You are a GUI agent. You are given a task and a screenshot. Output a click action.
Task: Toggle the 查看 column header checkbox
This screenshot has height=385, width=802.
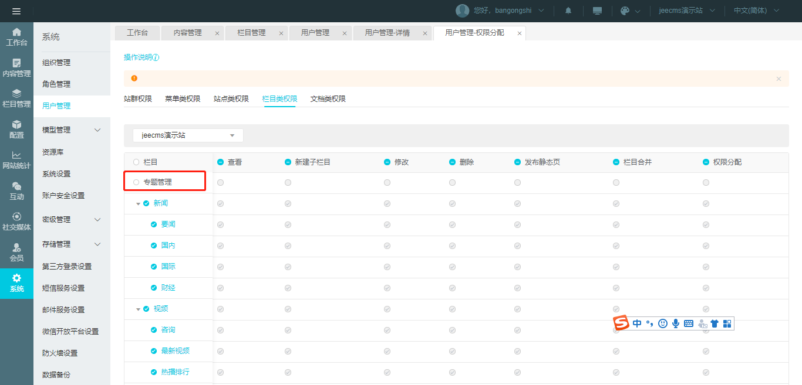(221, 162)
